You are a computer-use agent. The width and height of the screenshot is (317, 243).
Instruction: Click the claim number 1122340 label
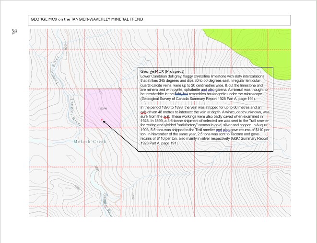(102, 109)
